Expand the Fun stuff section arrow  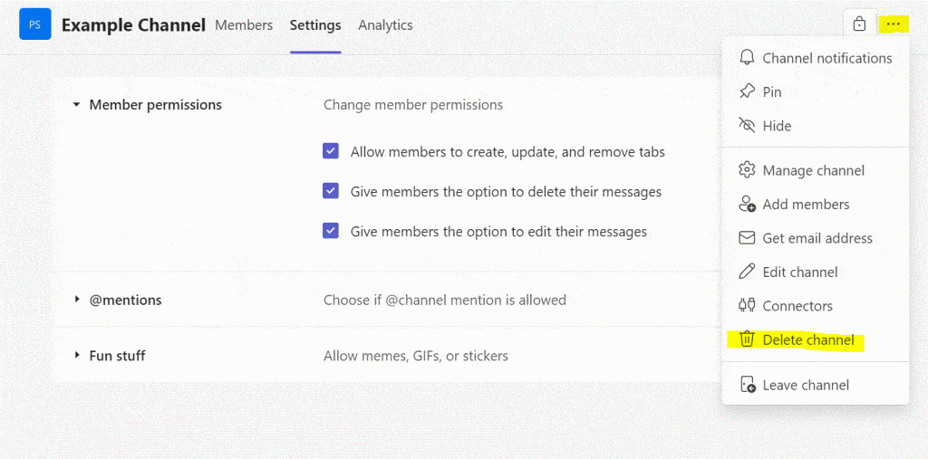[x=76, y=356]
